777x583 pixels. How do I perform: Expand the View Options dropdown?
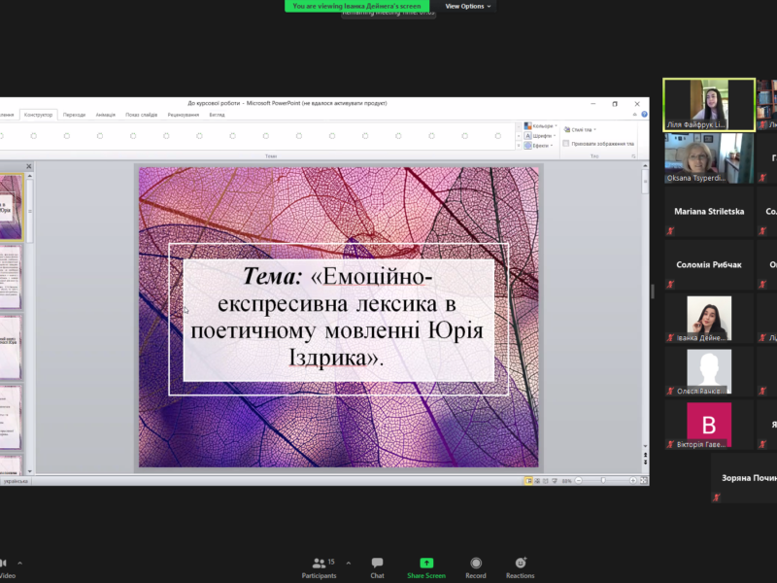[x=468, y=6]
